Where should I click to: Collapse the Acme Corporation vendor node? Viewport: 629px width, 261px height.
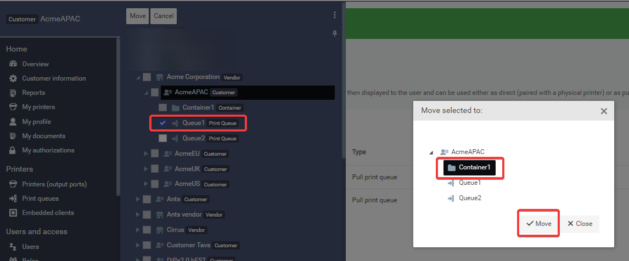click(138, 77)
